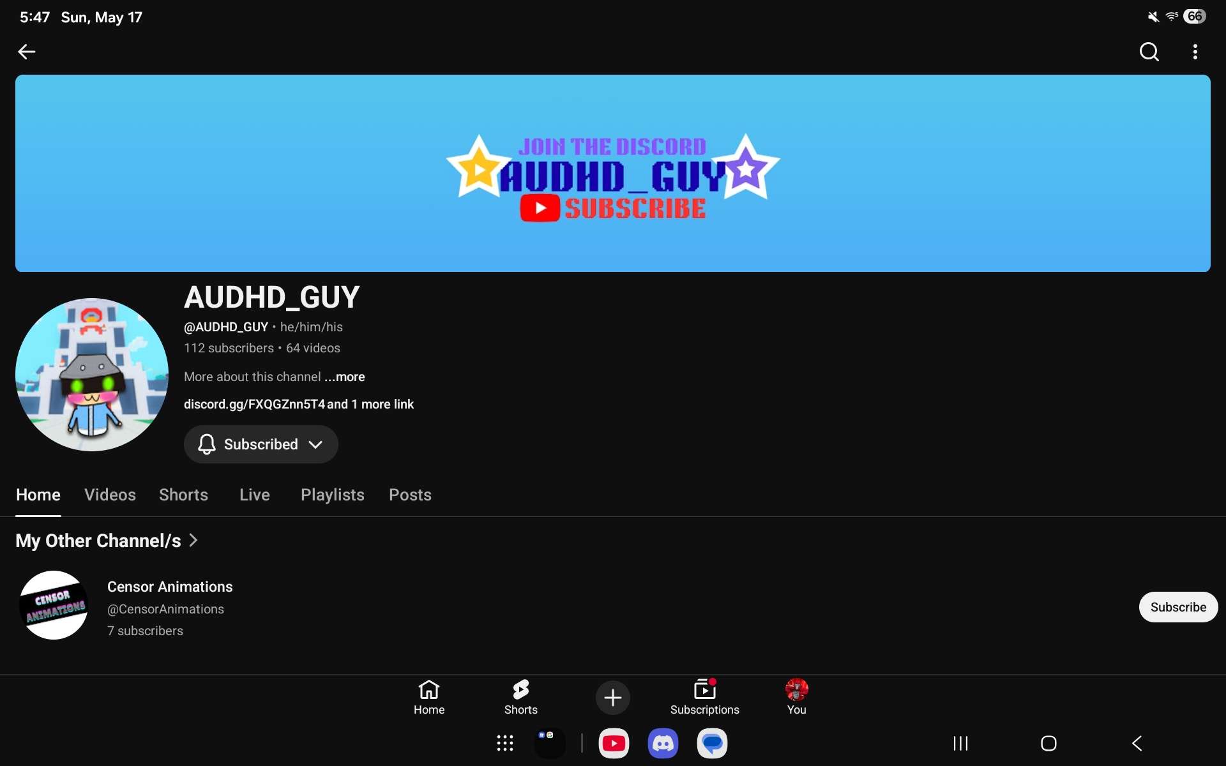
Task: Tap the he/him/his pronouns text
Action: (312, 327)
